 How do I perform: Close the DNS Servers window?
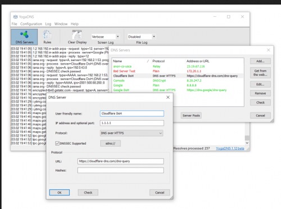coord(269,50)
